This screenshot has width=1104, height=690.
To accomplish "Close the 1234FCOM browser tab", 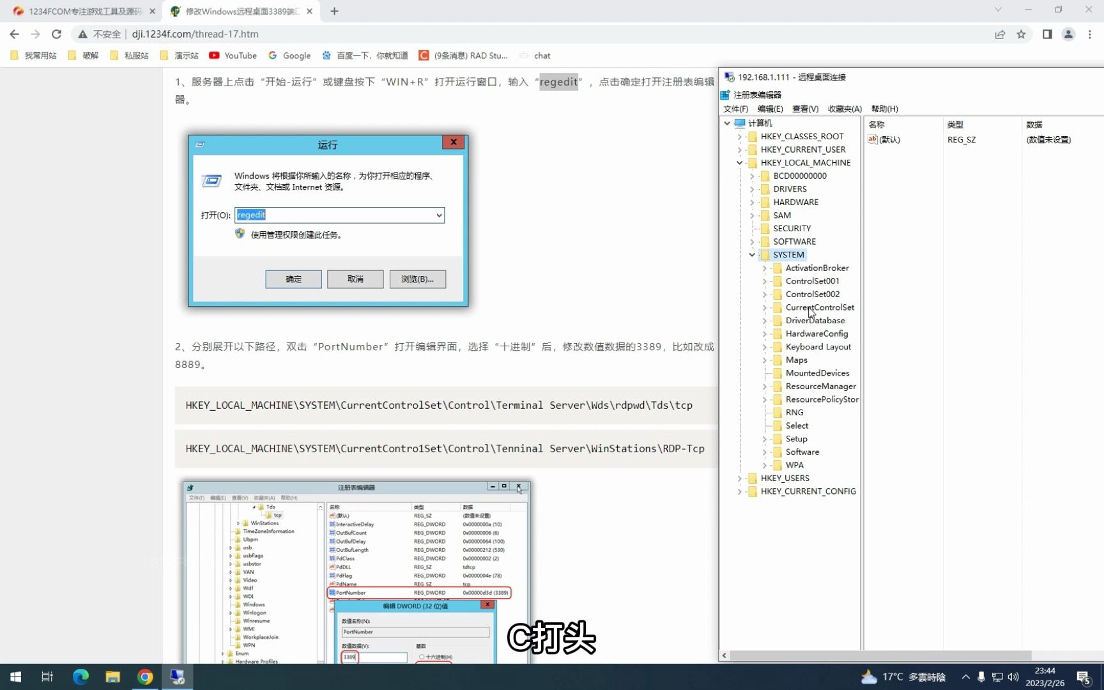I will 152,11.
